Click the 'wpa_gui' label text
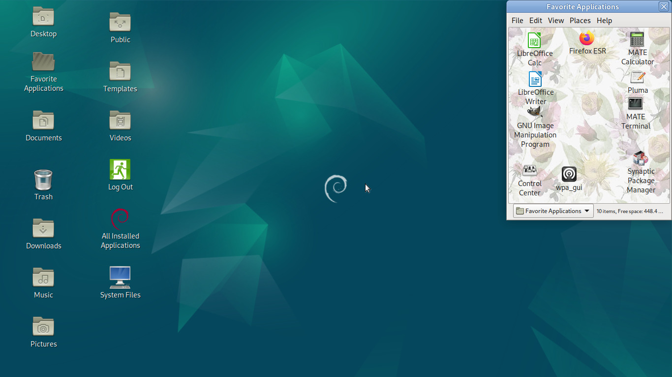672x377 pixels. (x=569, y=188)
